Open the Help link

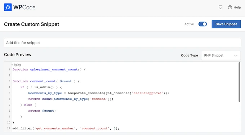237,7
